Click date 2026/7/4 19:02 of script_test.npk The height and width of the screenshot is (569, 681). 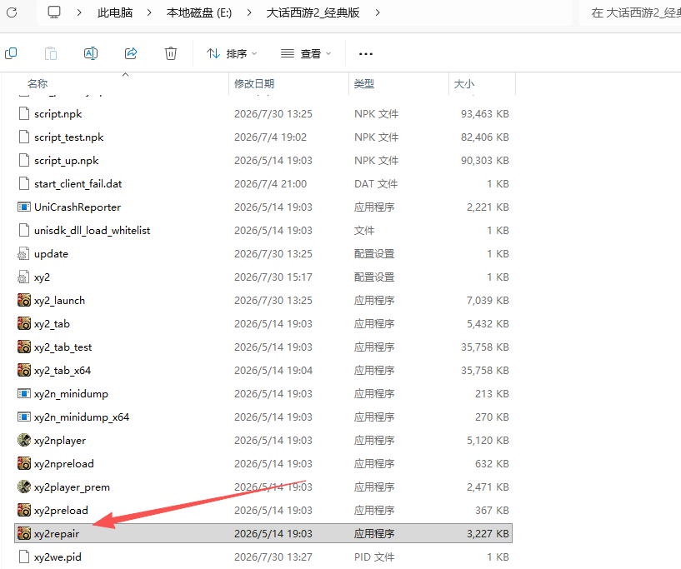pos(270,137)
